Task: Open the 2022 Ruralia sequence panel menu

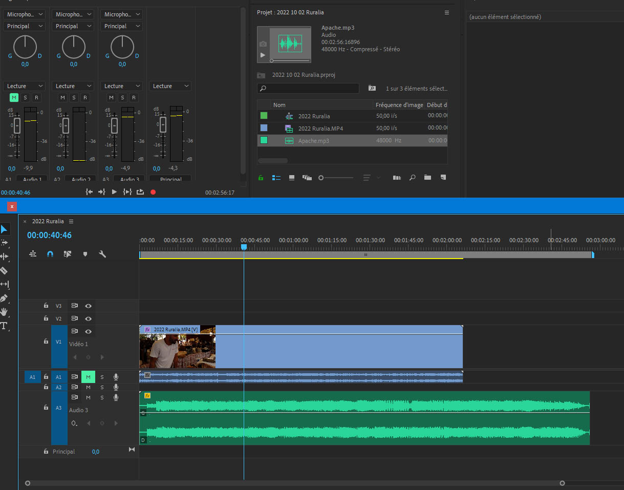Action: [x=71, y=222]
